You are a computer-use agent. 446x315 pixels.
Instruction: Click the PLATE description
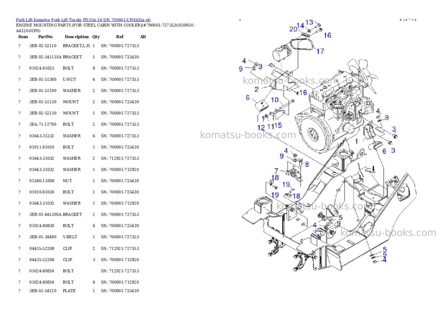click(x=69, y=291)
